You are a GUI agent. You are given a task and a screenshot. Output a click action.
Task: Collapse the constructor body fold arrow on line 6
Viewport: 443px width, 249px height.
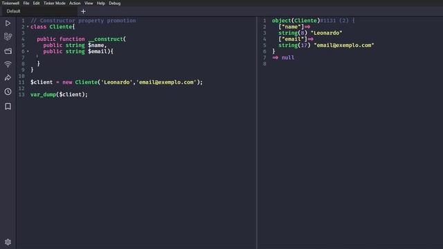[x=28, y=51]
